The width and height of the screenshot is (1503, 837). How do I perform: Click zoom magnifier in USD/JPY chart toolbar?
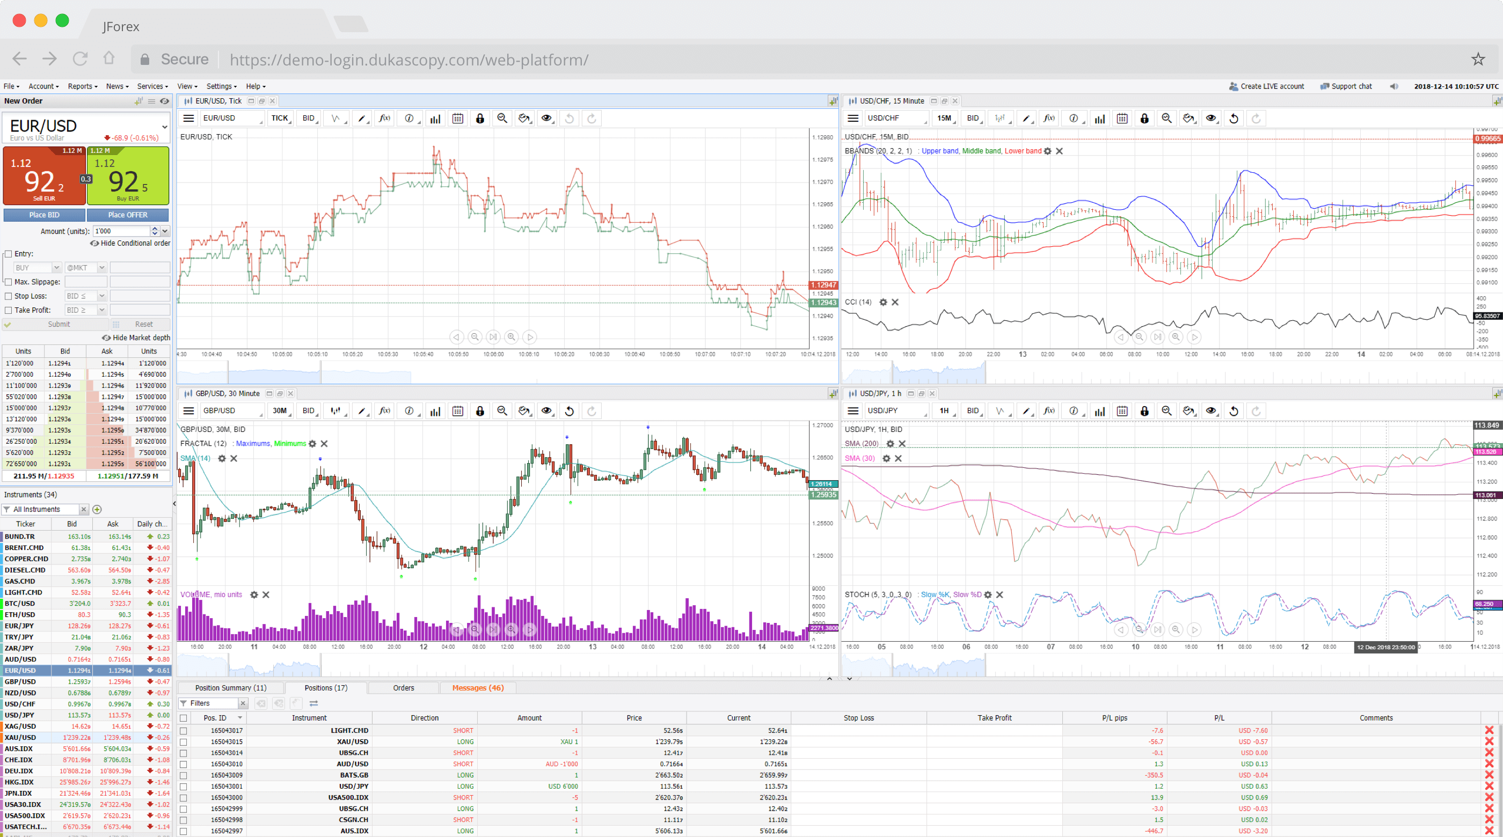1167,411
